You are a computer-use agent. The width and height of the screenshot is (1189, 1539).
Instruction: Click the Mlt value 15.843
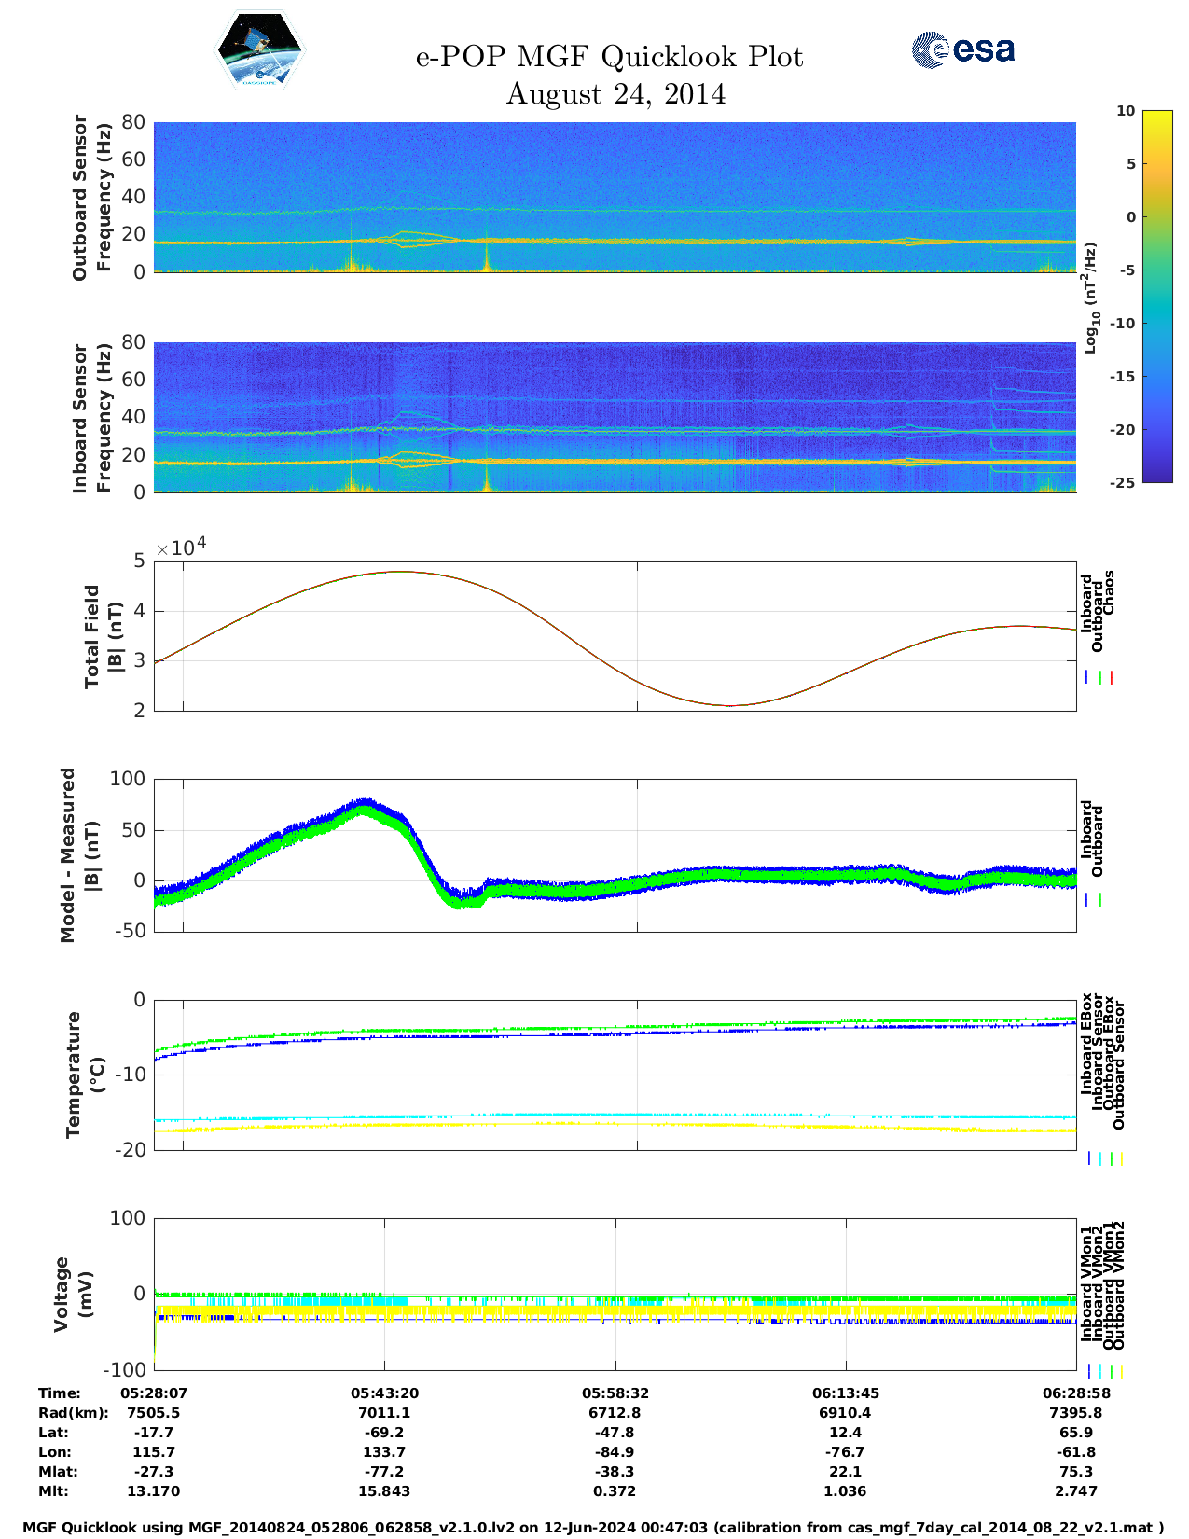tap(384, 1491)
